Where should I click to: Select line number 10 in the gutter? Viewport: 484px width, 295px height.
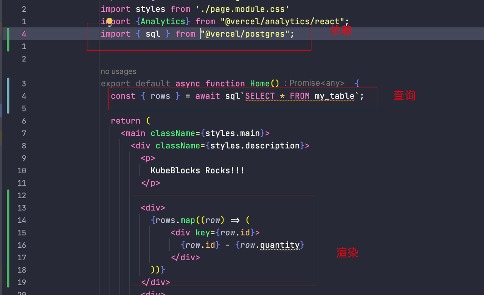point(22,170)
